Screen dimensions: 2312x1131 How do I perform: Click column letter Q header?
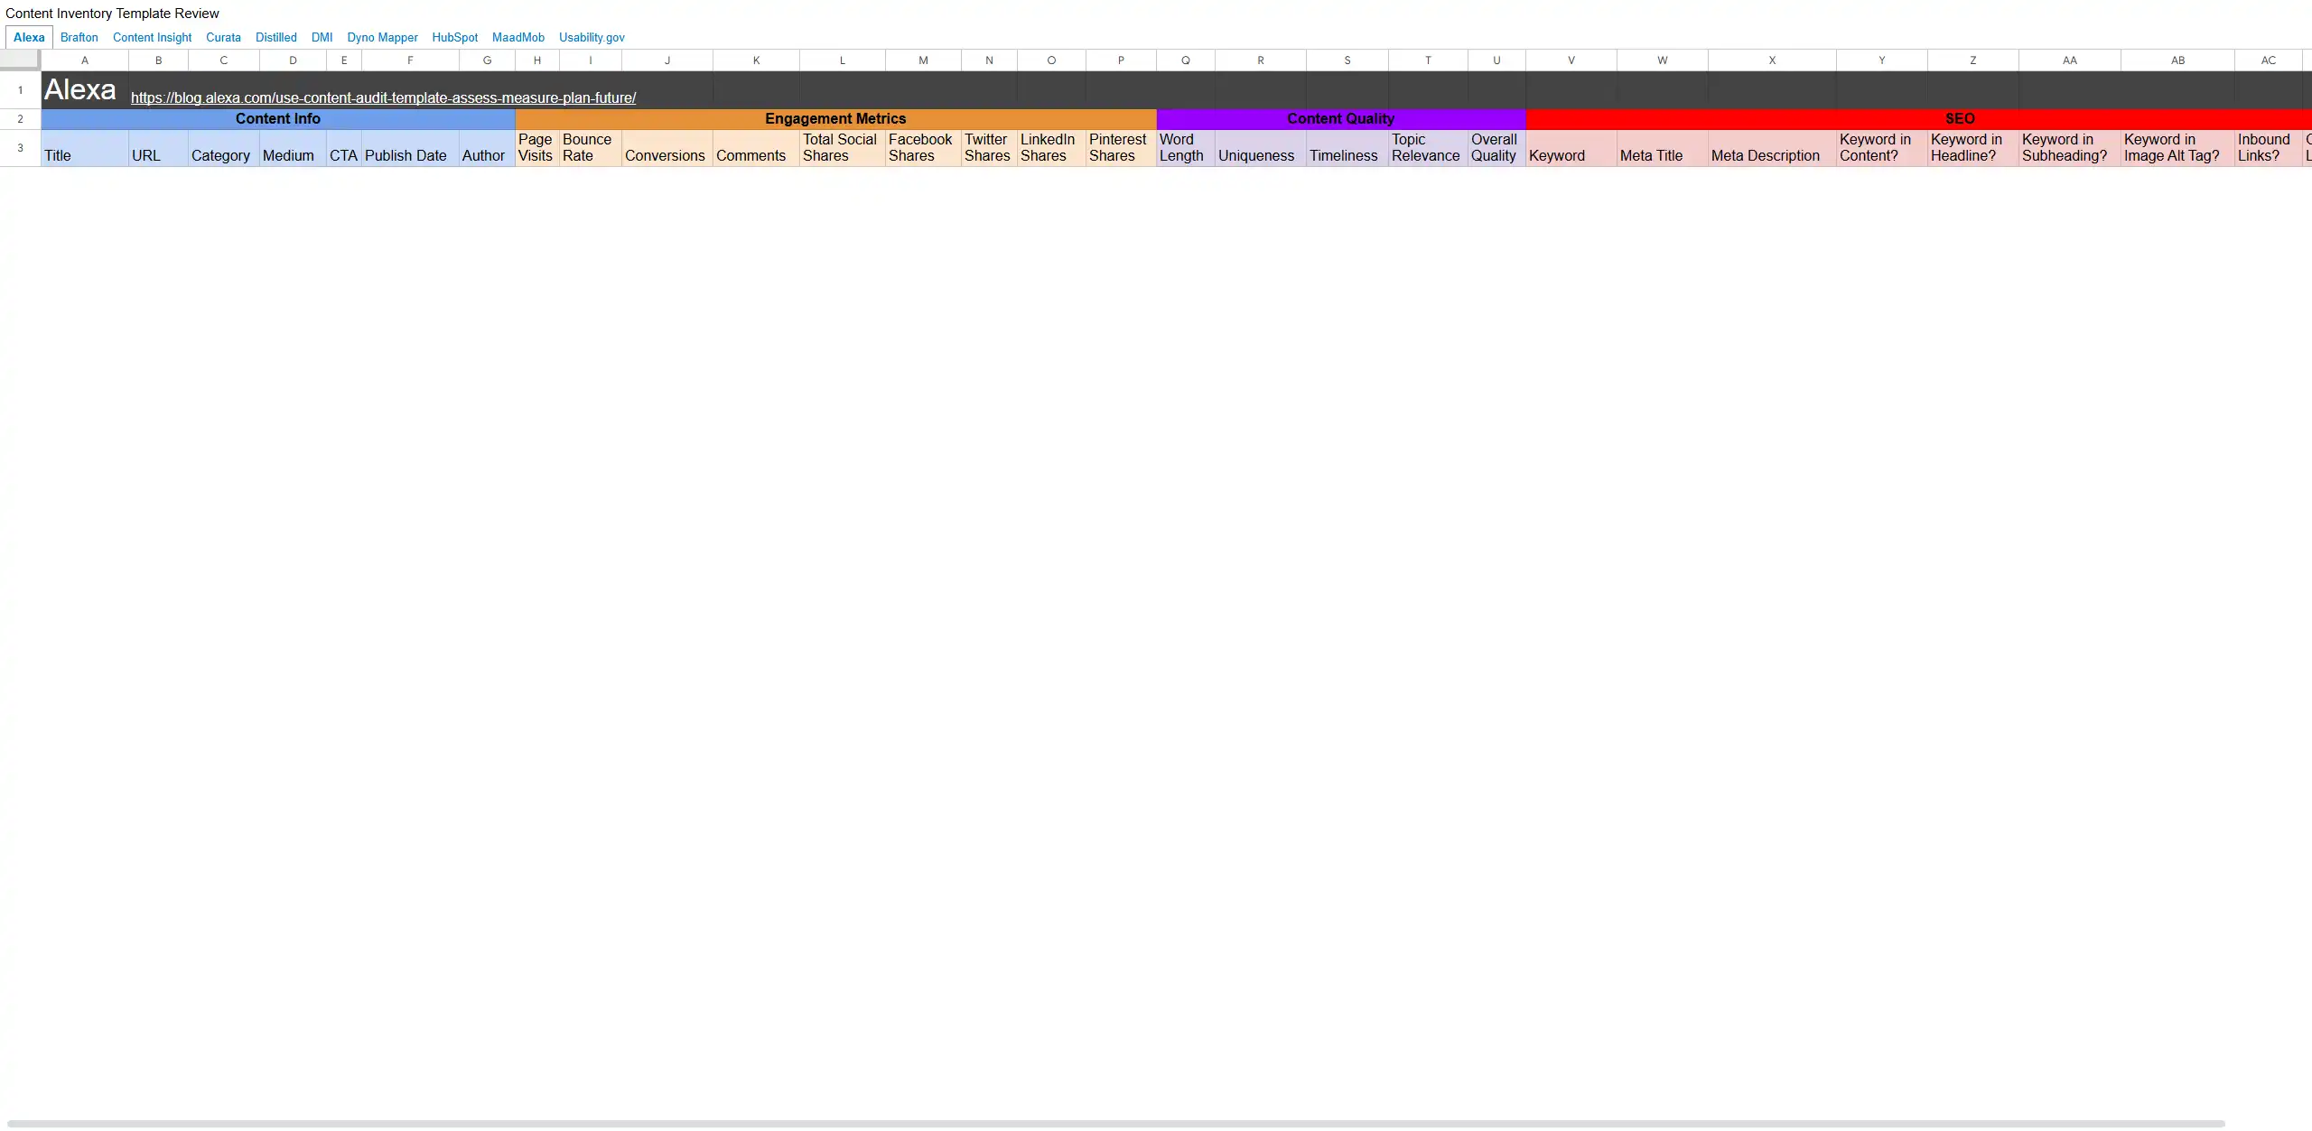[x=1186, y=60]
